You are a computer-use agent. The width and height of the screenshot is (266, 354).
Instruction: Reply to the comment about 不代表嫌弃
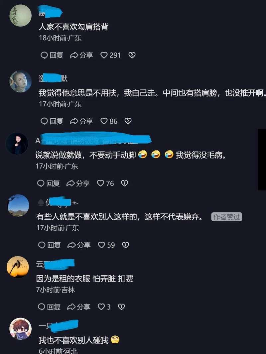point(50,245)
